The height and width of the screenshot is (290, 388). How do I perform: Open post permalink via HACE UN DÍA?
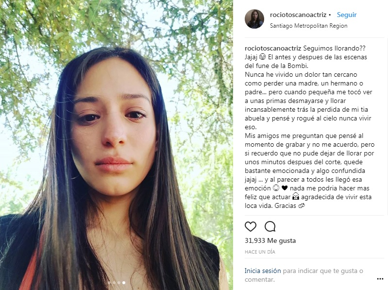[x=260, y=252]
